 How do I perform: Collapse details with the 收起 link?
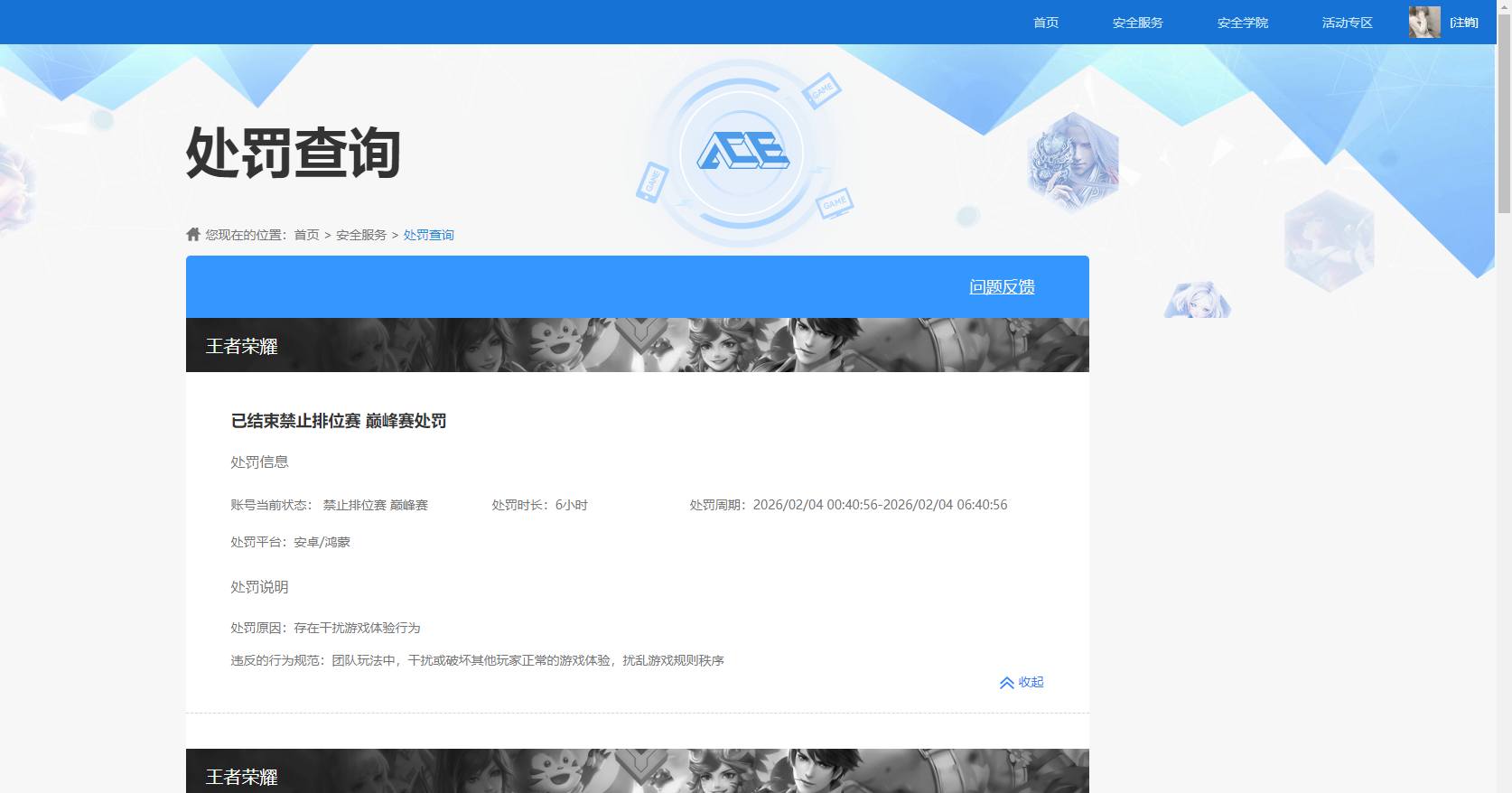point(1031,682)
